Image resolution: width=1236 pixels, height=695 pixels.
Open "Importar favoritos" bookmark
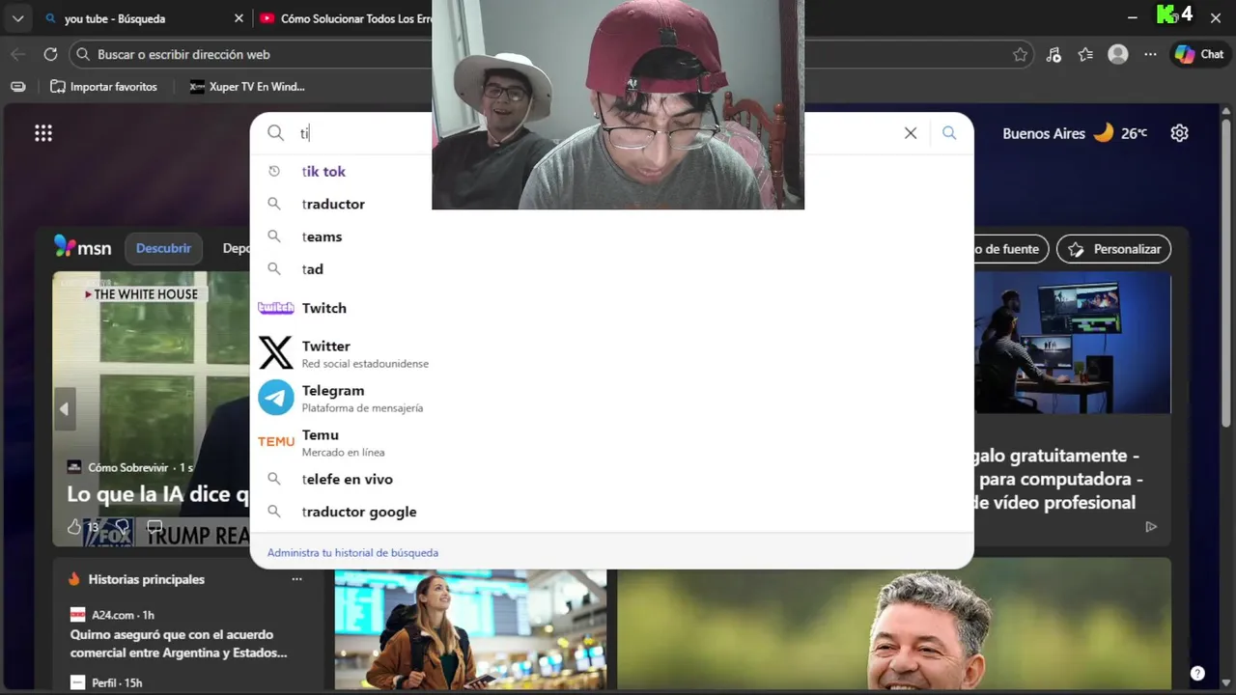coord(103,87)
